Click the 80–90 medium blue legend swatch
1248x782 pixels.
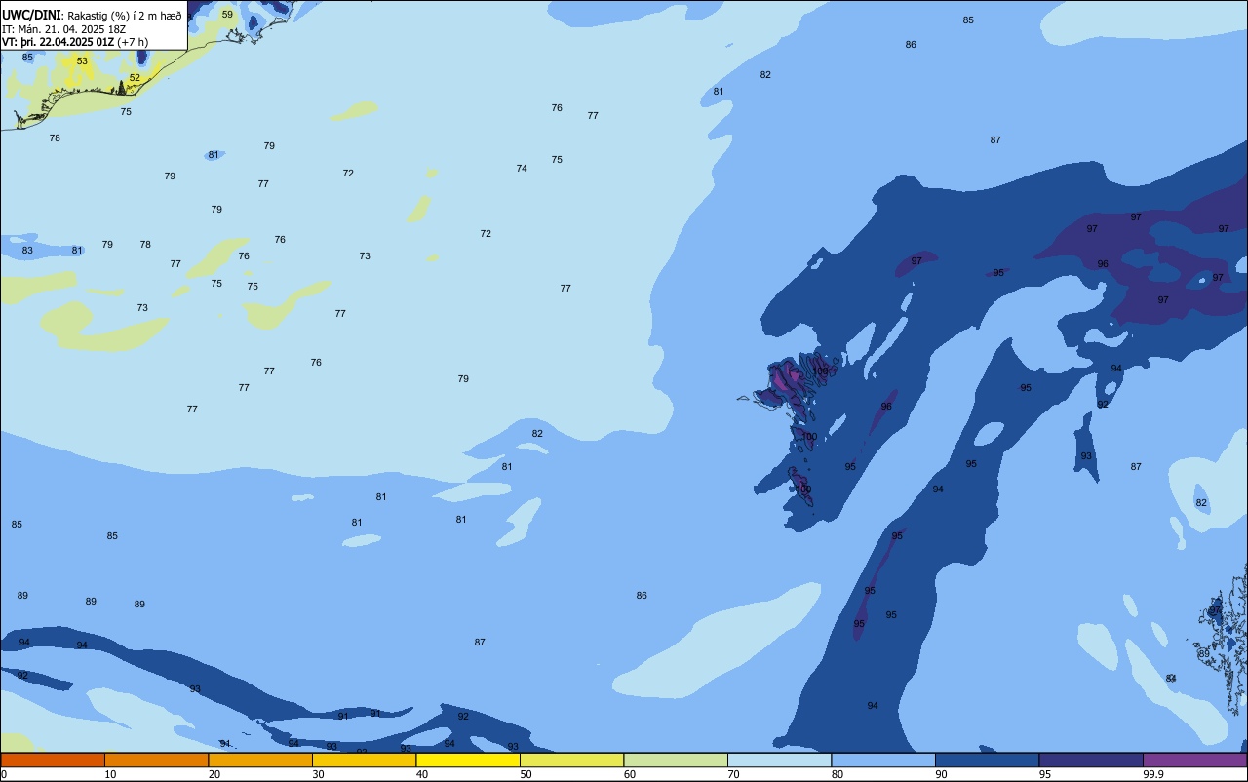click(883, 760)
